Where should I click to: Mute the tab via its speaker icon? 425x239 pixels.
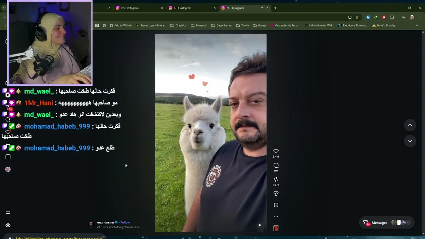262,8
